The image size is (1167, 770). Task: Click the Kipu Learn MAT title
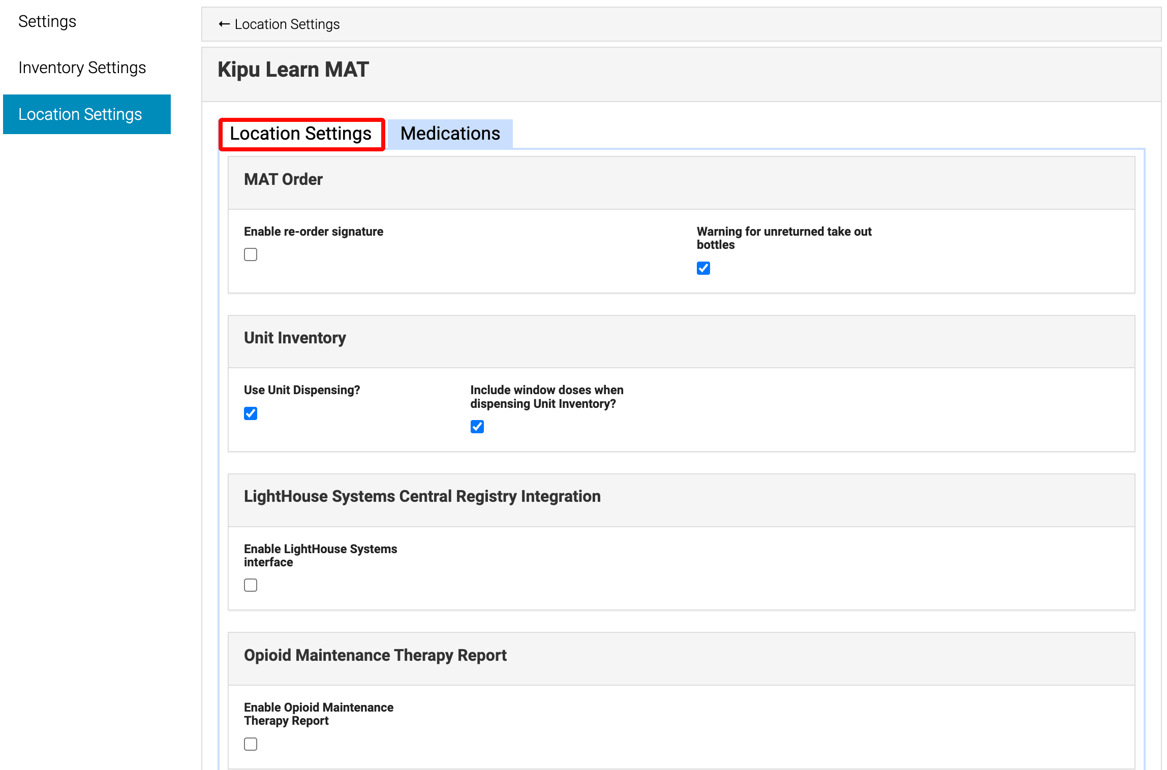pos(293,70)
